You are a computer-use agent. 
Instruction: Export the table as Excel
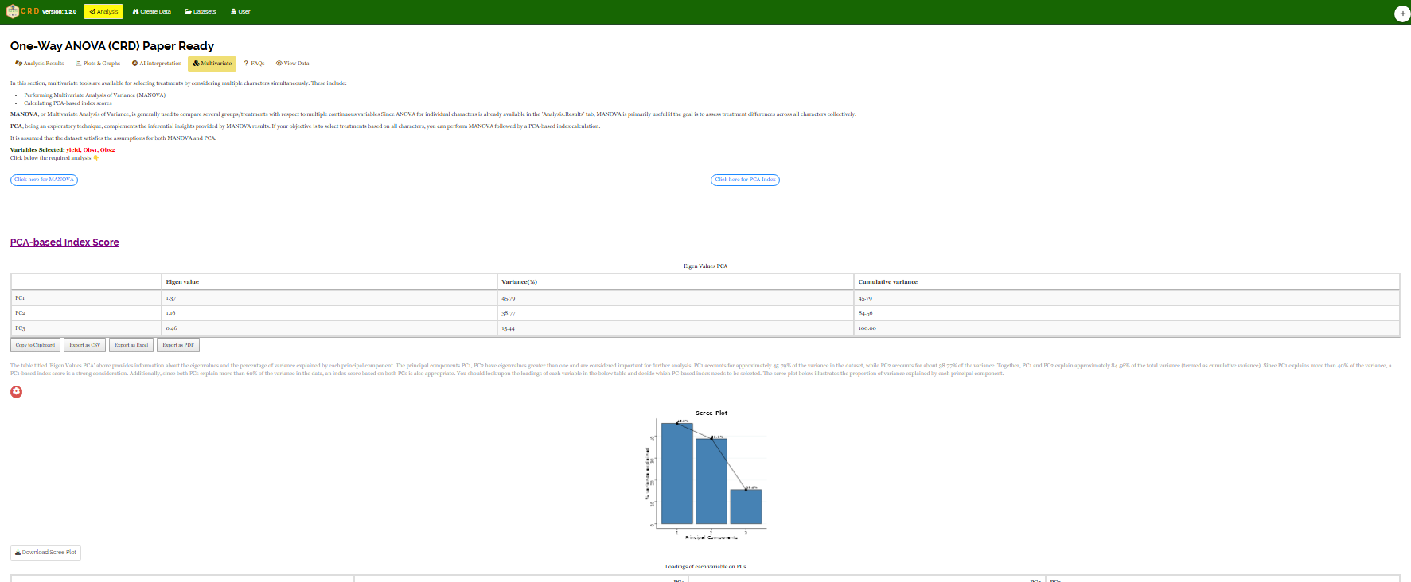[x=131, y=345]
